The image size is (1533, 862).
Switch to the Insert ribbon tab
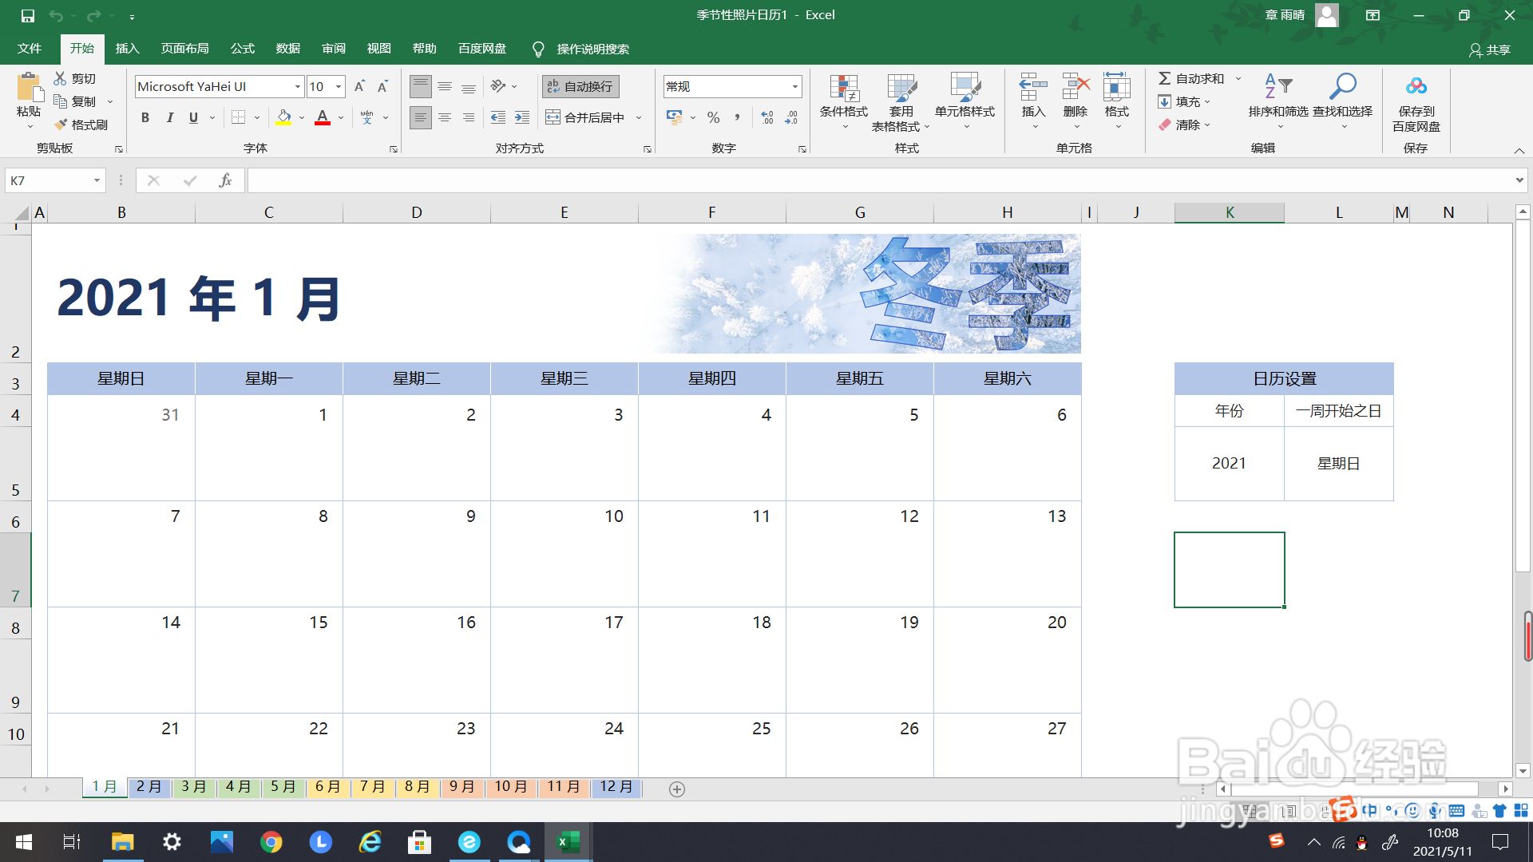click(127, 49)
